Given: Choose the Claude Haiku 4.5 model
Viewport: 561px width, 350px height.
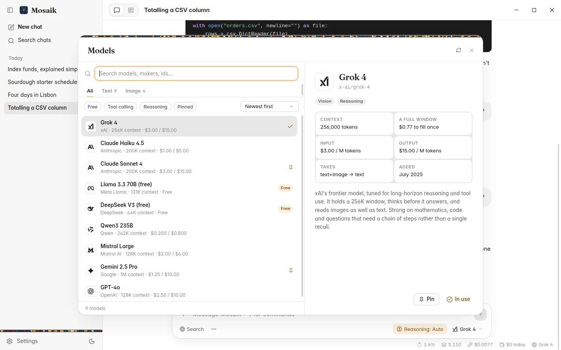Looking at the screenshot, I should pyautogui.click(x=189, y=147).
